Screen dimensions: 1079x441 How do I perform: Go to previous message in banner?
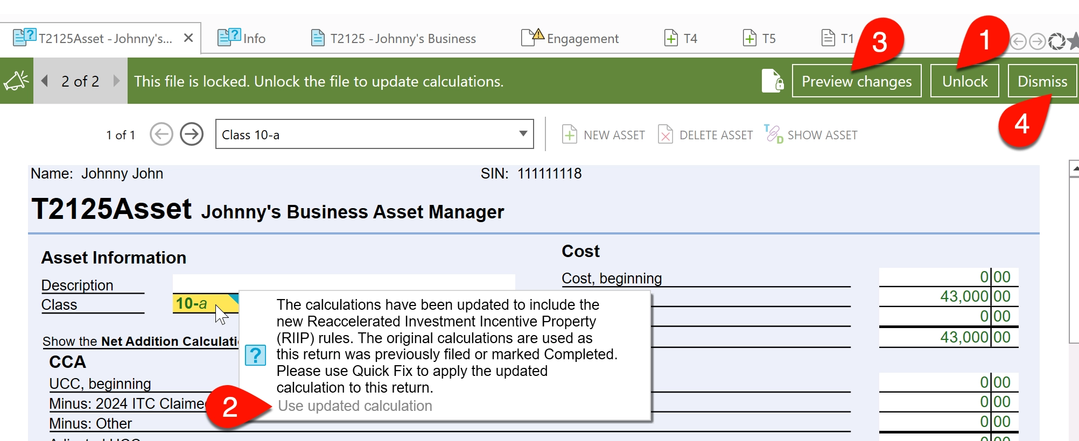[x=45, y=81]
